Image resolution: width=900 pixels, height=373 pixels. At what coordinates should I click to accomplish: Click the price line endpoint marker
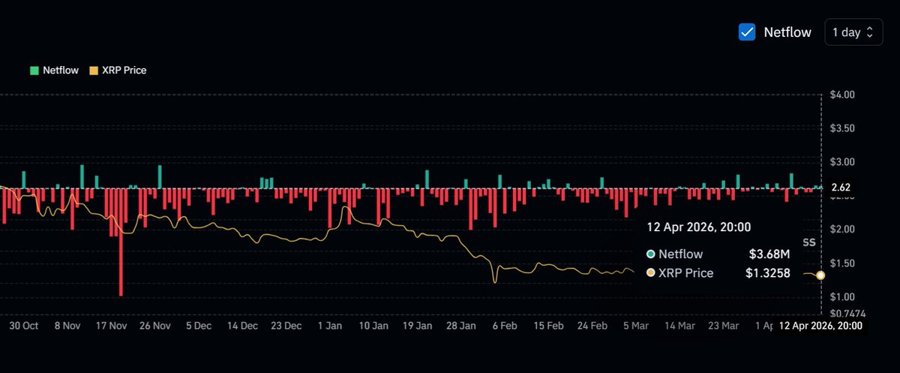821,275
